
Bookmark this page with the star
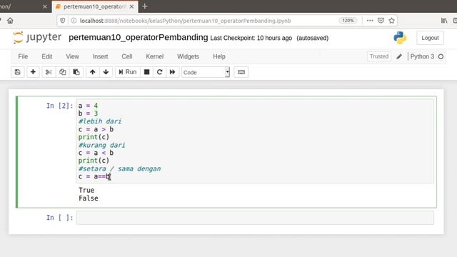pyautogui.click(x=392, y=21)
